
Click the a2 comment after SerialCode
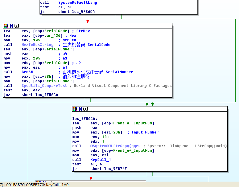point(79,63)
